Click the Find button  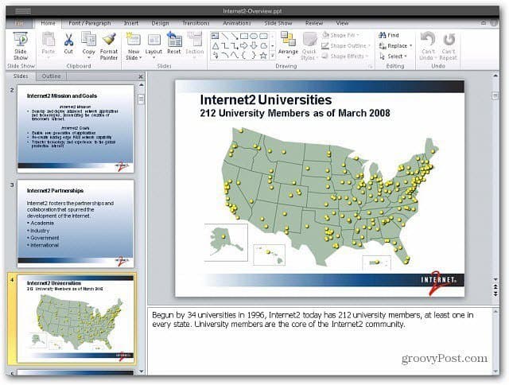[x=389, y=35]
